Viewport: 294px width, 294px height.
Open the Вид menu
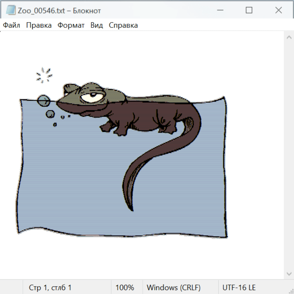pos(96,25)
